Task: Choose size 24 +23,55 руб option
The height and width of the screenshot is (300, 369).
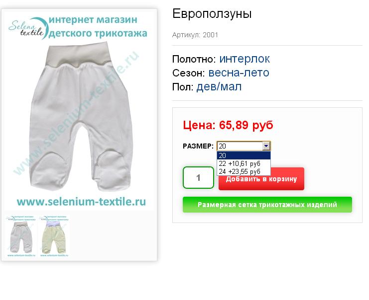Action: (x=244, y=171)
